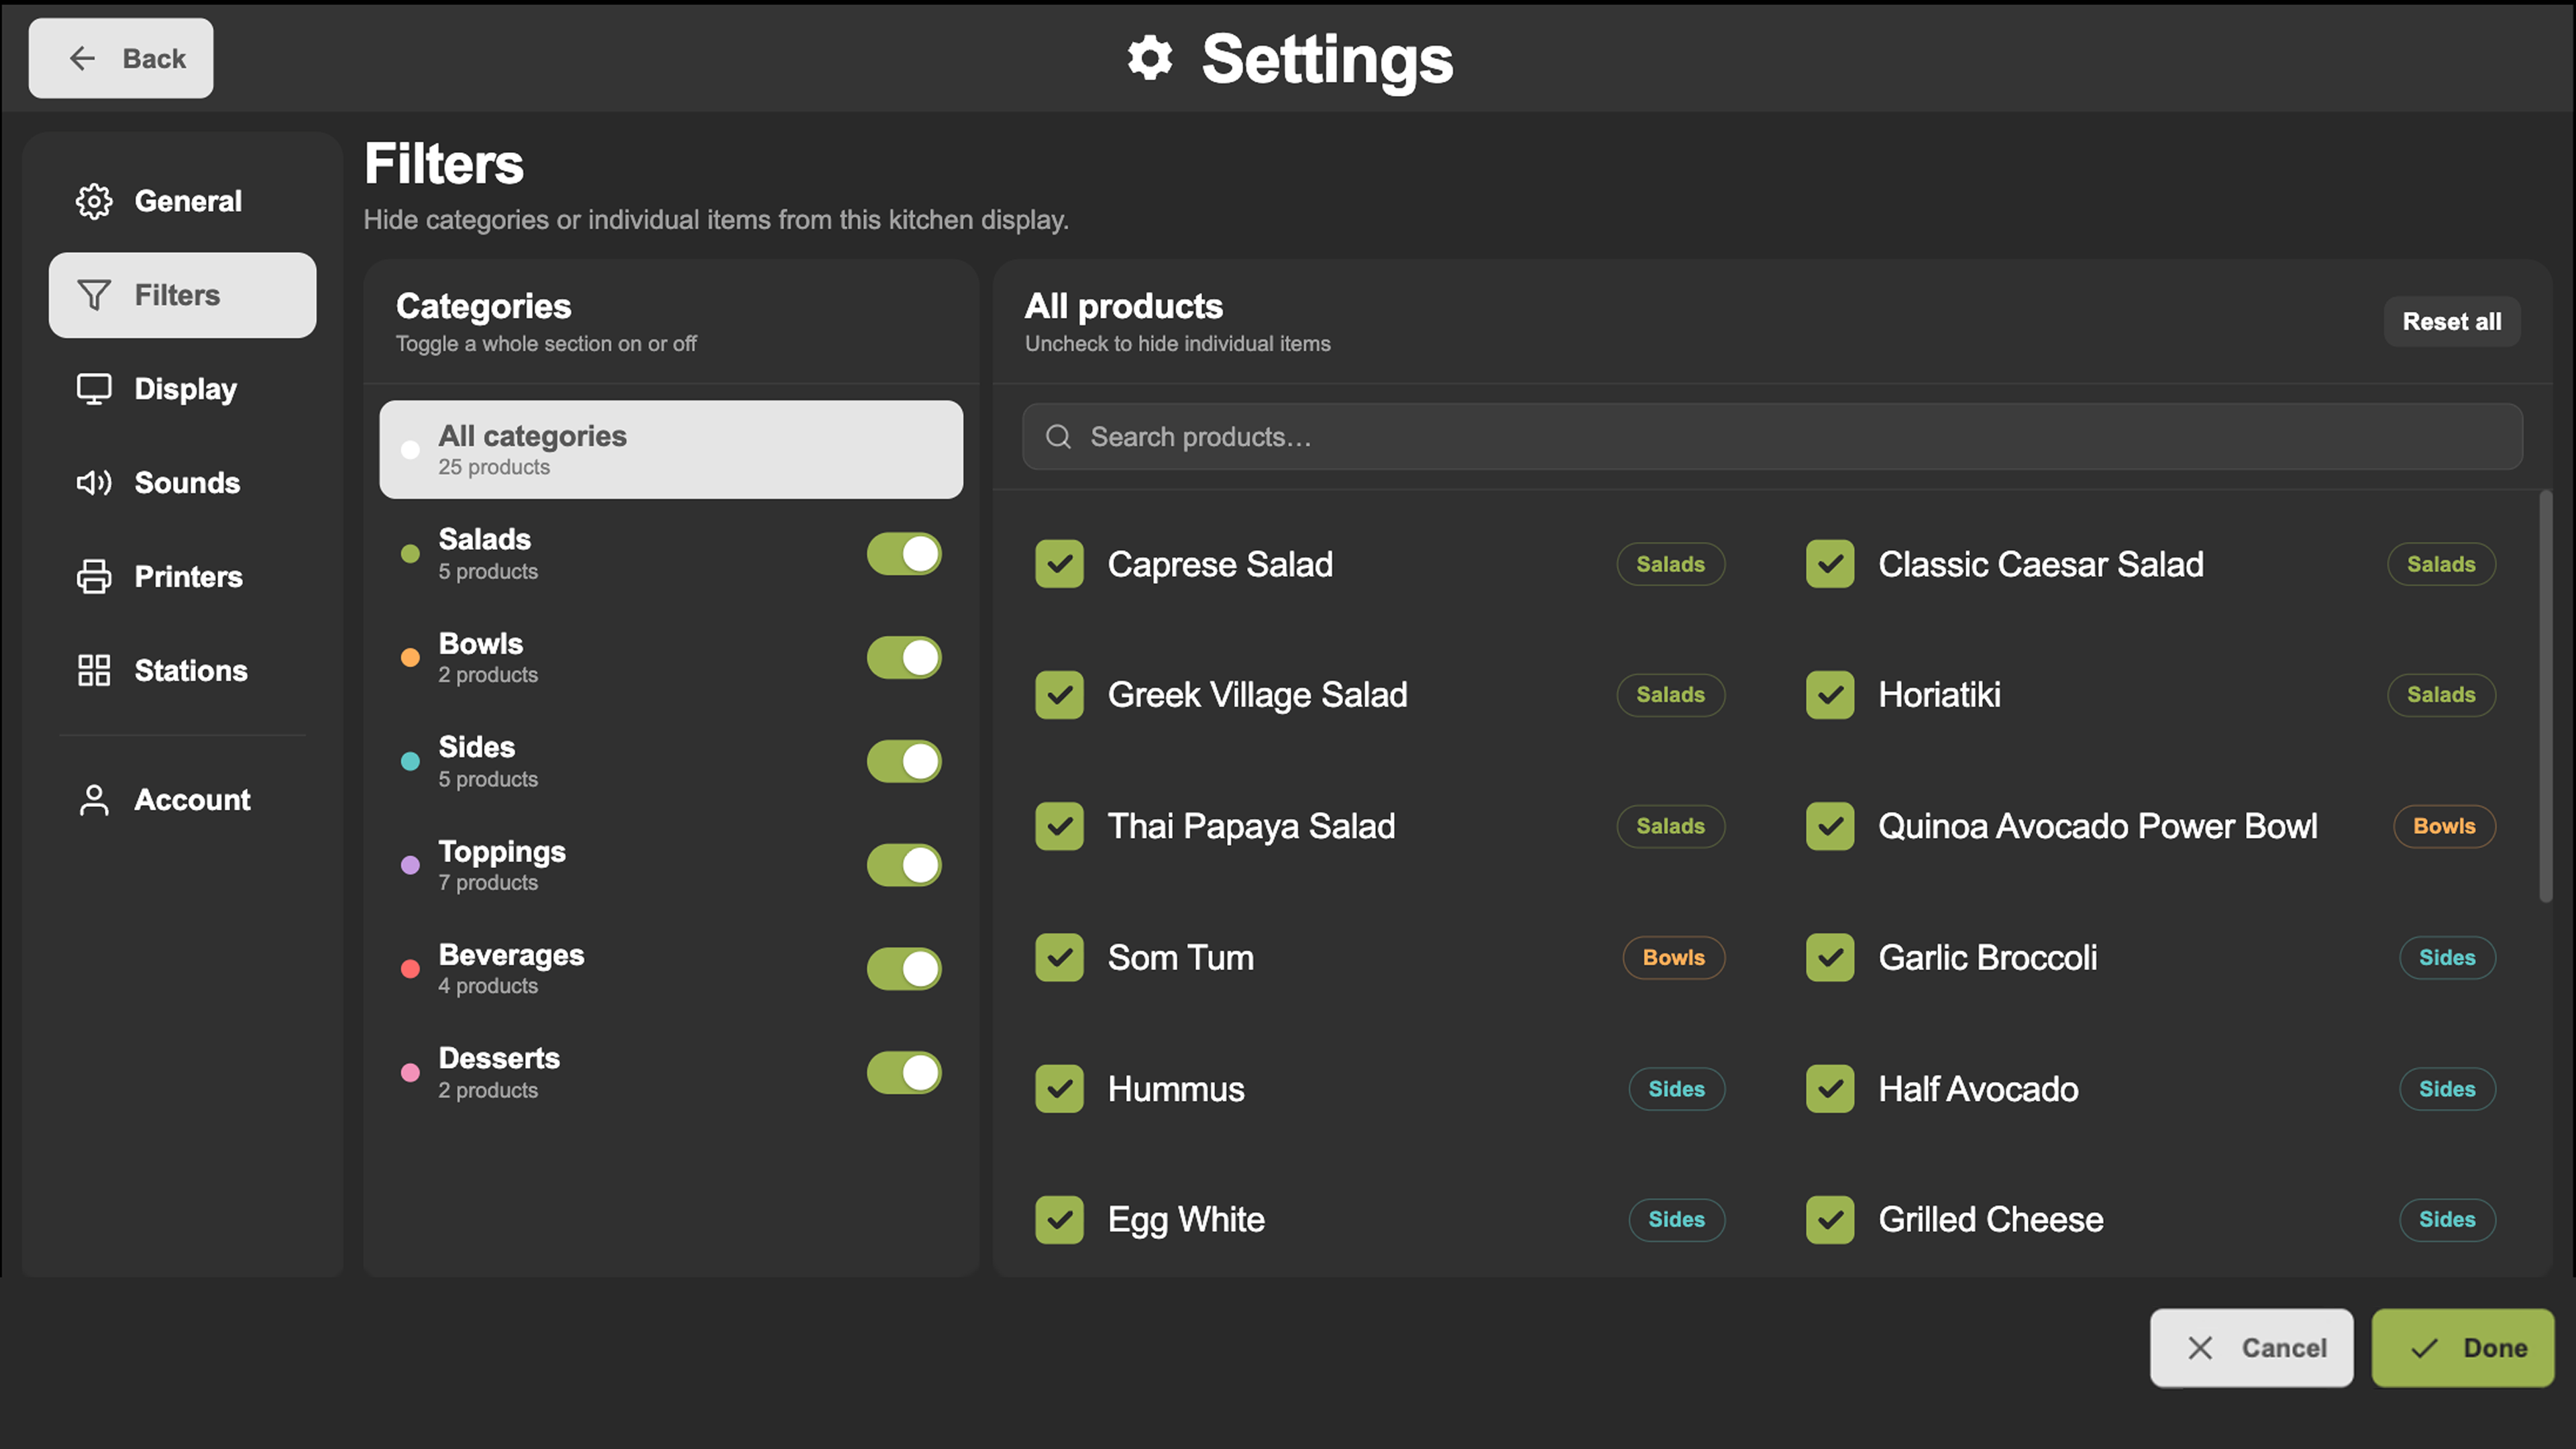
Task: Uncheck the Hummus checkbox
Action: (x=1059, y=1089)
